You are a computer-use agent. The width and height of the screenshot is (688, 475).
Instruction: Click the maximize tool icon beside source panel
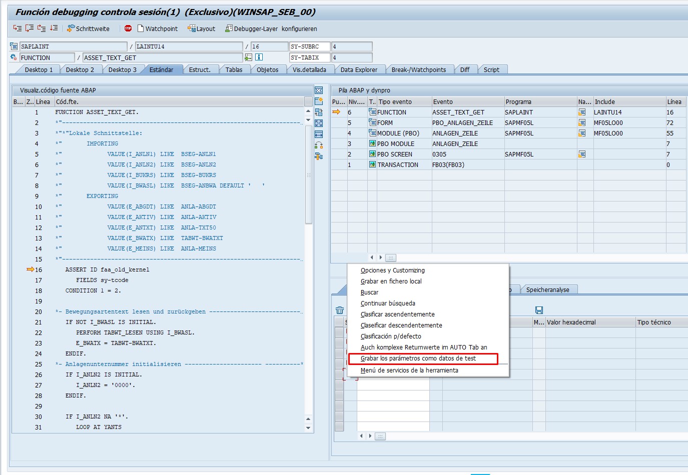[319, 123]
